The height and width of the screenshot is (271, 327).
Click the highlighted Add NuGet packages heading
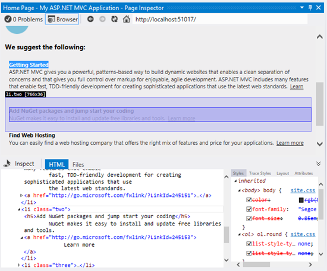71,111
